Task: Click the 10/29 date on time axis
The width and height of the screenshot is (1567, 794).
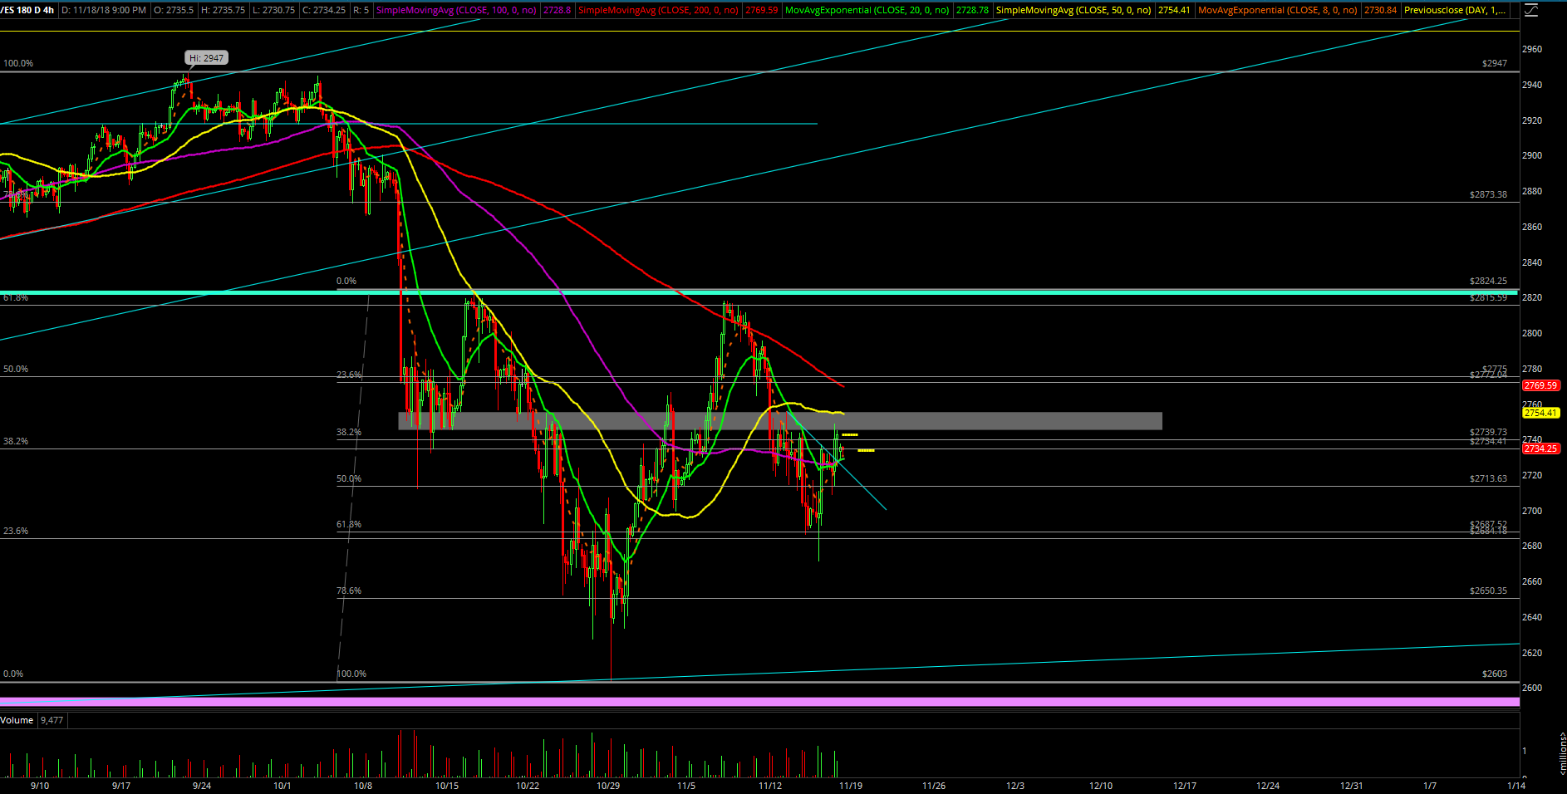Action: [x=608, y=785]
